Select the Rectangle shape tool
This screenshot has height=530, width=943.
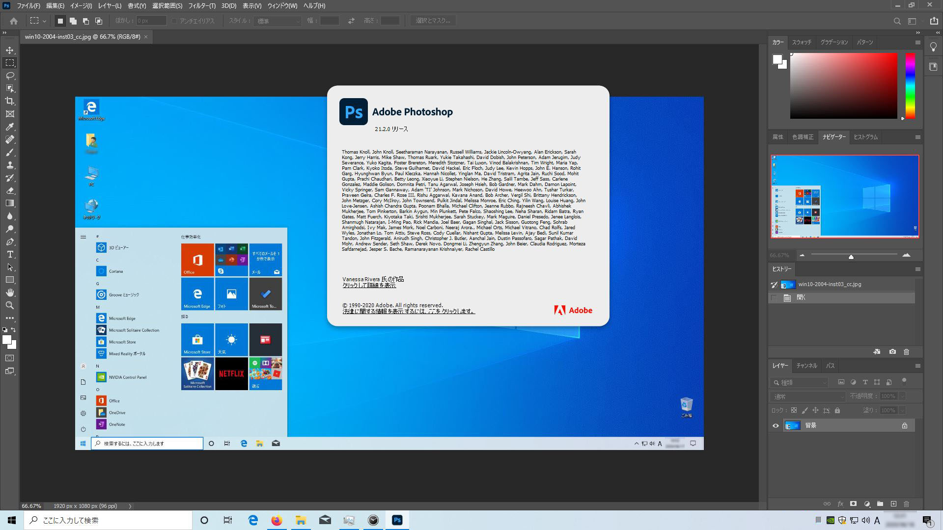10,280
